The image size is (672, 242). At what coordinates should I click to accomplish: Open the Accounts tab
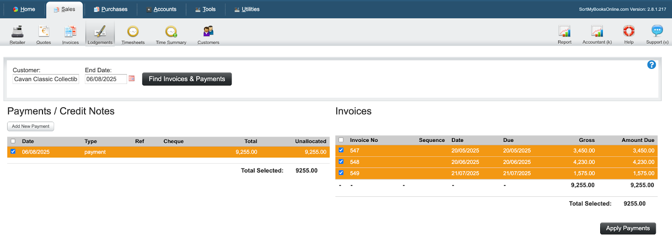161,9
